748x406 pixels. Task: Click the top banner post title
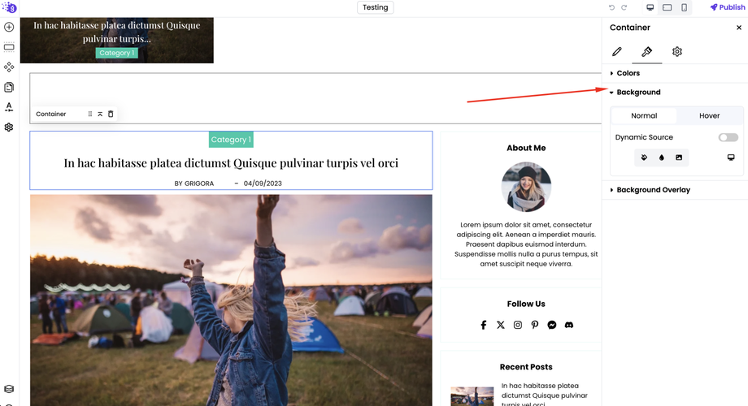click(x=117, y=32)
